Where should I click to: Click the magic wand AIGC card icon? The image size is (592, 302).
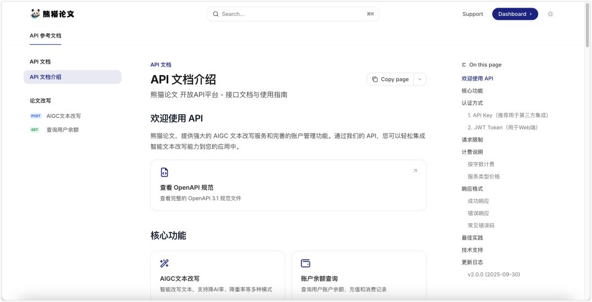pos(164,263)
